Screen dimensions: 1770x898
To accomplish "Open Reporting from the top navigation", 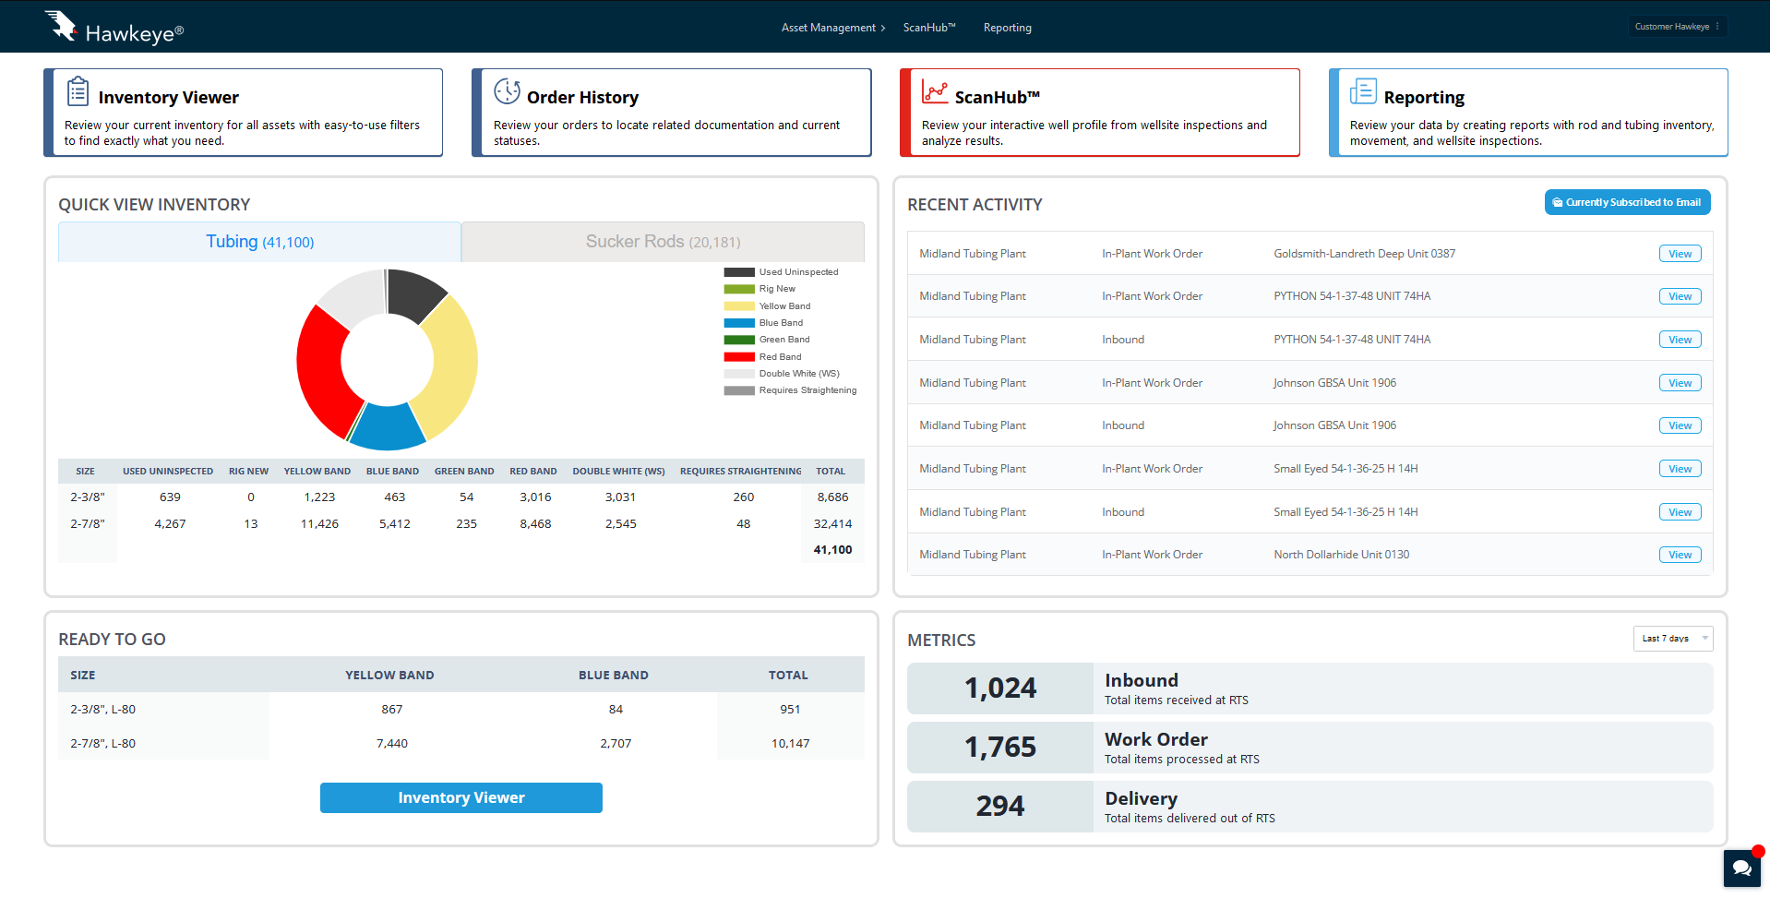I will (x=1008, y=28).
